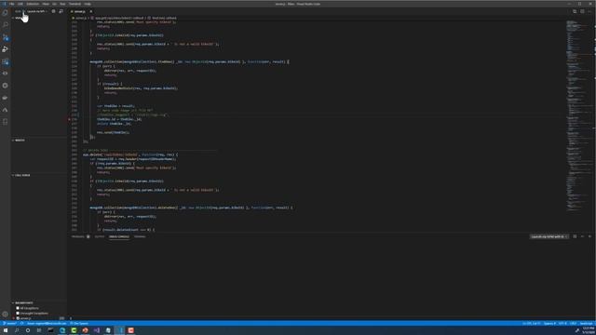
Task: Click the UTF-8 encoding status item
Action: click(x=562, y=323)
